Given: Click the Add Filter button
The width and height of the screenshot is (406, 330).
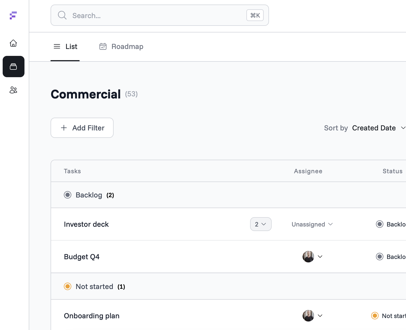Looking at the screenshot, I should pyautogui.click(x=82, y=128).
